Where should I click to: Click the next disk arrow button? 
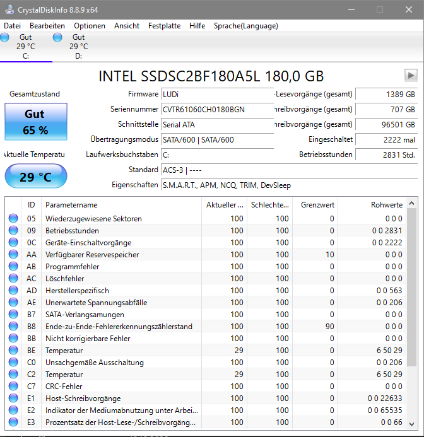pyautogui.click(x=411, y=75)
